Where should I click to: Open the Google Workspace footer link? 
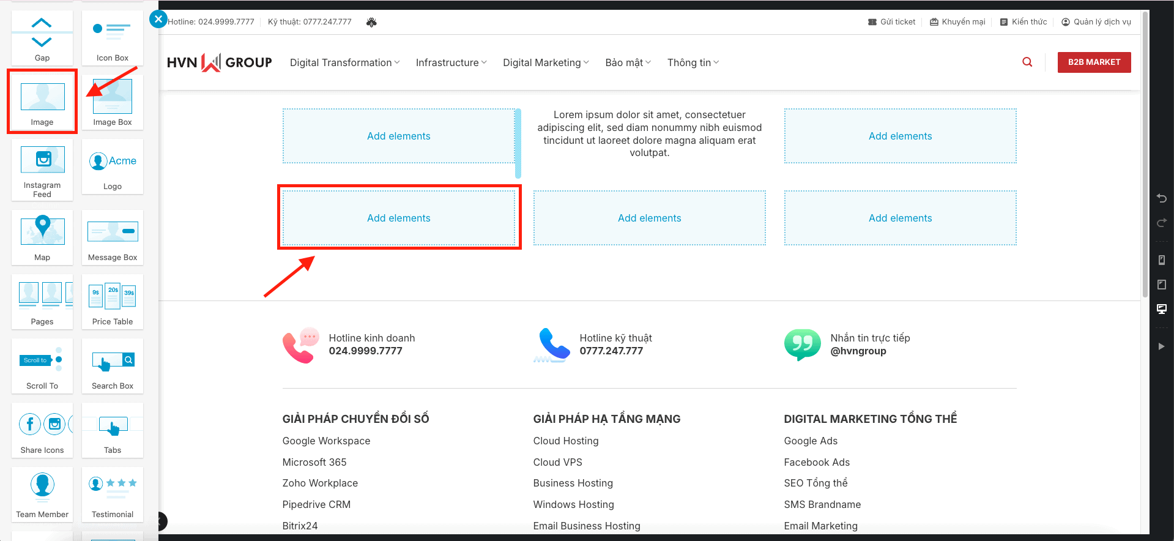(x=326, y=441)
